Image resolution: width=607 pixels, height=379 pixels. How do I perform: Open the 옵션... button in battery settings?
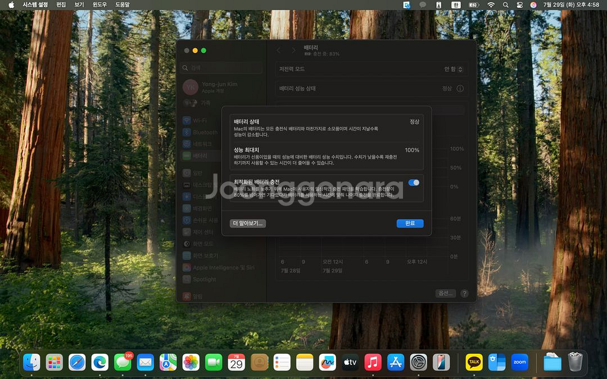tap(445, 293)
